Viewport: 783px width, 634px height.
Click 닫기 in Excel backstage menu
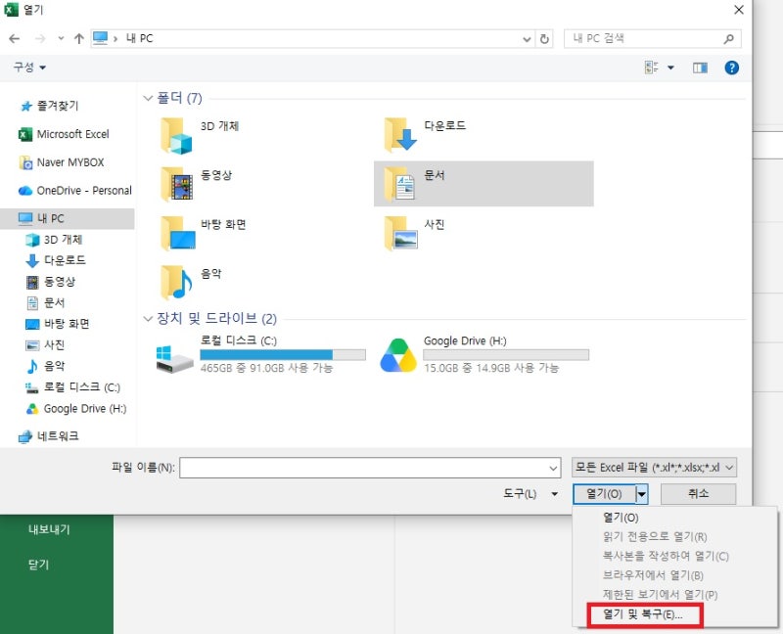tap(38, 565)
